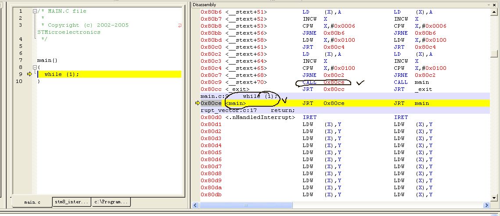Click address 0x80db in Disassembly
Image resolution: width=500 pixels, height=216 pixels.
click(211, 194)
